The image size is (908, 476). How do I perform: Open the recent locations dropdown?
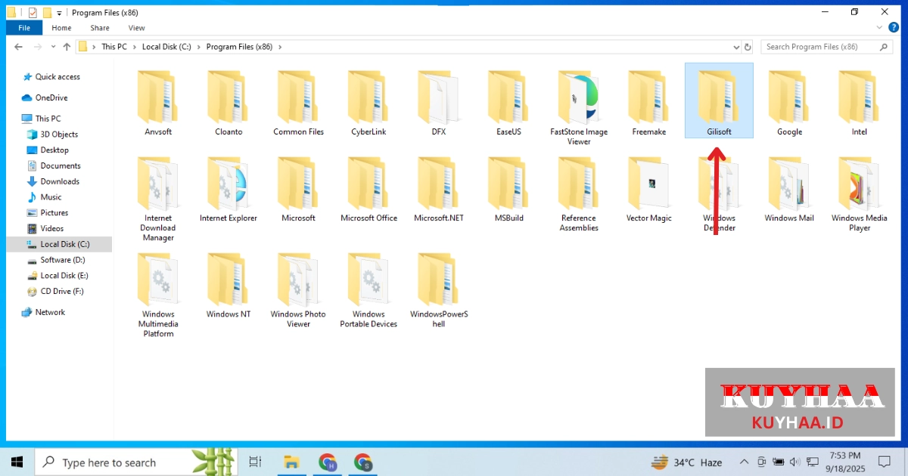[53, 47]
